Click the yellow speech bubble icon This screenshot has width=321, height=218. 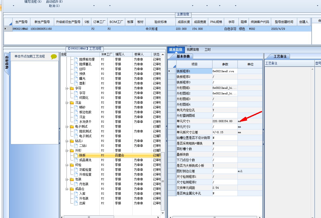click(x=54, y=57)
